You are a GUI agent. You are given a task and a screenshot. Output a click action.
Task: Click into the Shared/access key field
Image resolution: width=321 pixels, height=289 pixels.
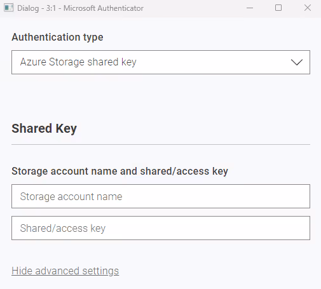tap(161, 228)
